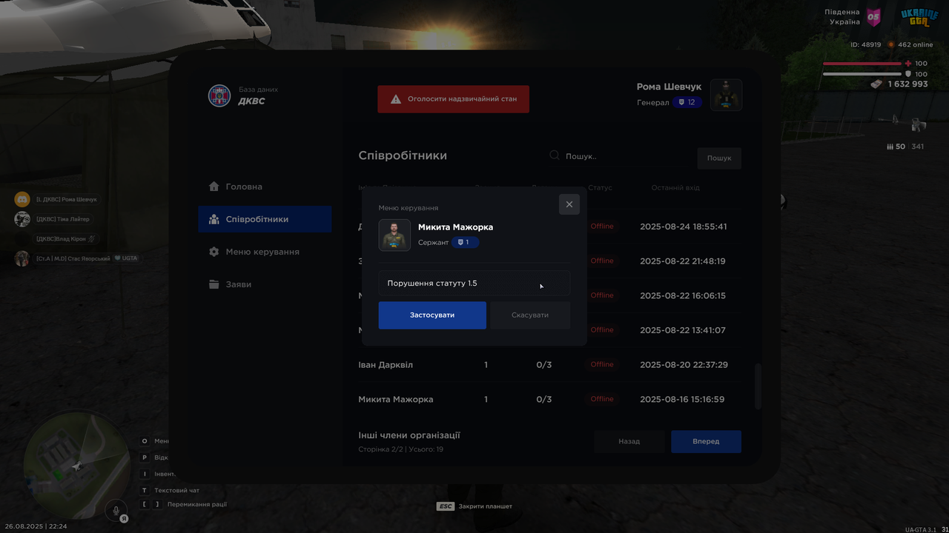Click the Статус column header

[600, 188]
